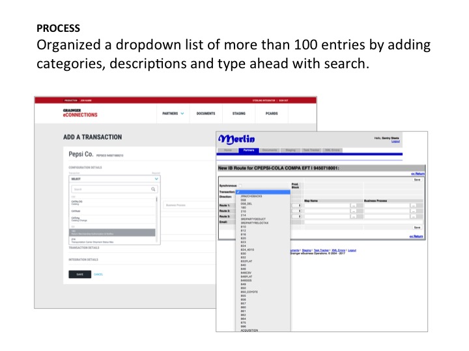469x351 pixels.
Task: Switch to the Partners tab in Merlin
Action: tap(249, 150)
